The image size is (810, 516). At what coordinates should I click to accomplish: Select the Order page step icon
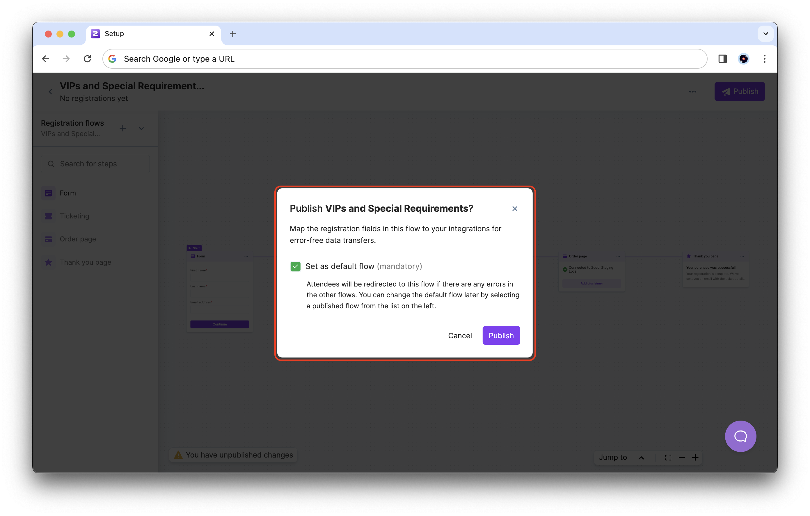pyautogui.click(x=48, y=239)
